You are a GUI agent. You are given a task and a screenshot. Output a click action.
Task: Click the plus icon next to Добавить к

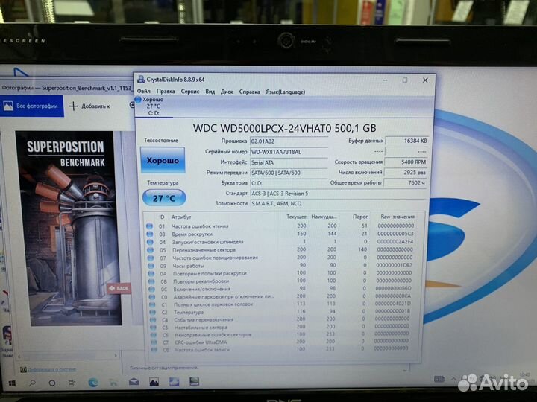click(73, 106)
